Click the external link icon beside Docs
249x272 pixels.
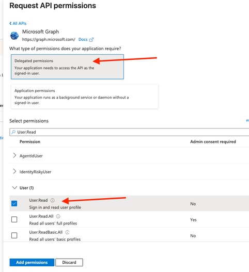pos(91,40)
